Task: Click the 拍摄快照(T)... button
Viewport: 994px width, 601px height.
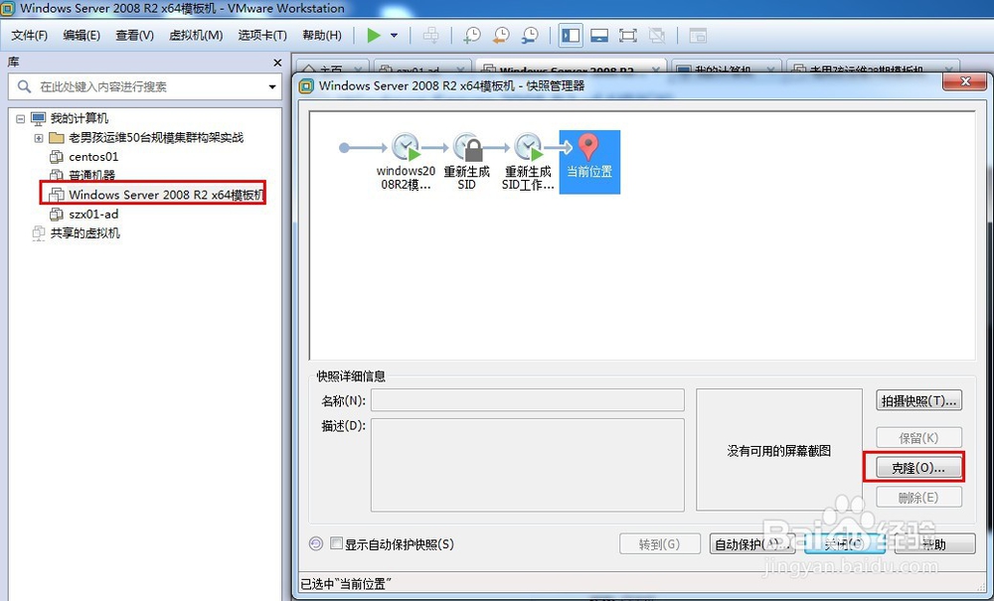Action: pos(919,401)
